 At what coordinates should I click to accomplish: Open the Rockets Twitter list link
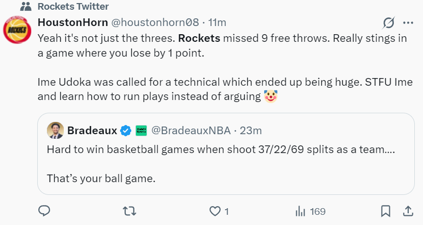[73, 7]
